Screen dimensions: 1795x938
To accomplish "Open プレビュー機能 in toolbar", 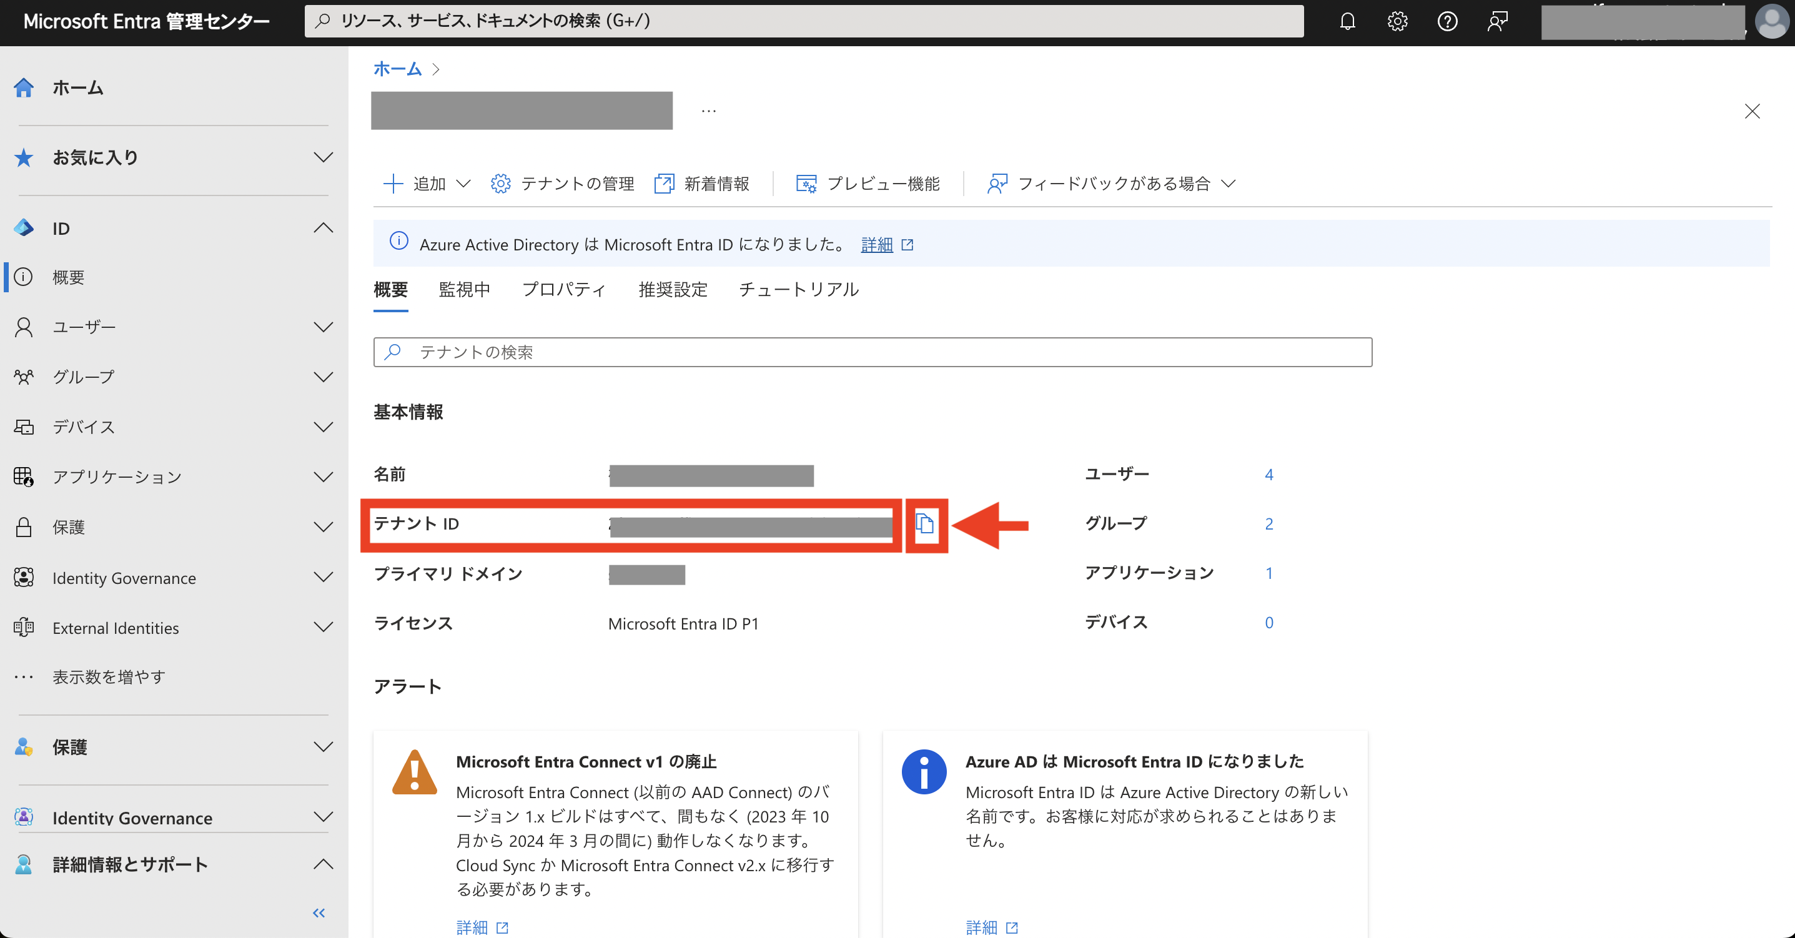I will click(868, 183).
